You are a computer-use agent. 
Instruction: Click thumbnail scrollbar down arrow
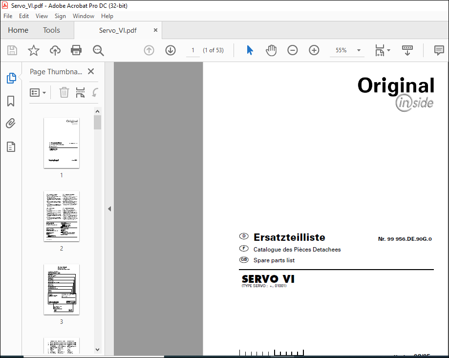pyautogui.click(x=97, y=349)
